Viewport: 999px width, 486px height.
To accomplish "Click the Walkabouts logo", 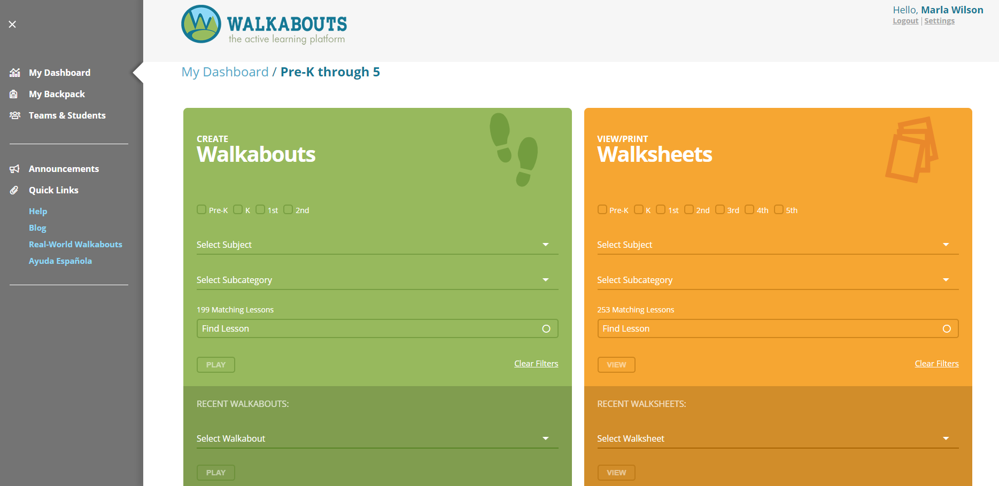I will pos(264,25).
